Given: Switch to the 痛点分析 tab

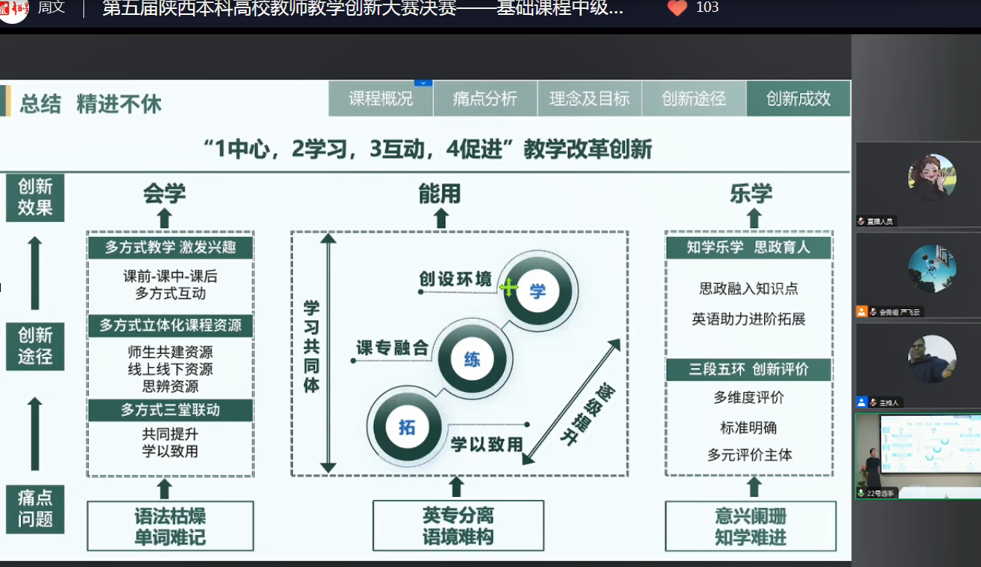Looking at the screenshot, I should pos(485,98).
